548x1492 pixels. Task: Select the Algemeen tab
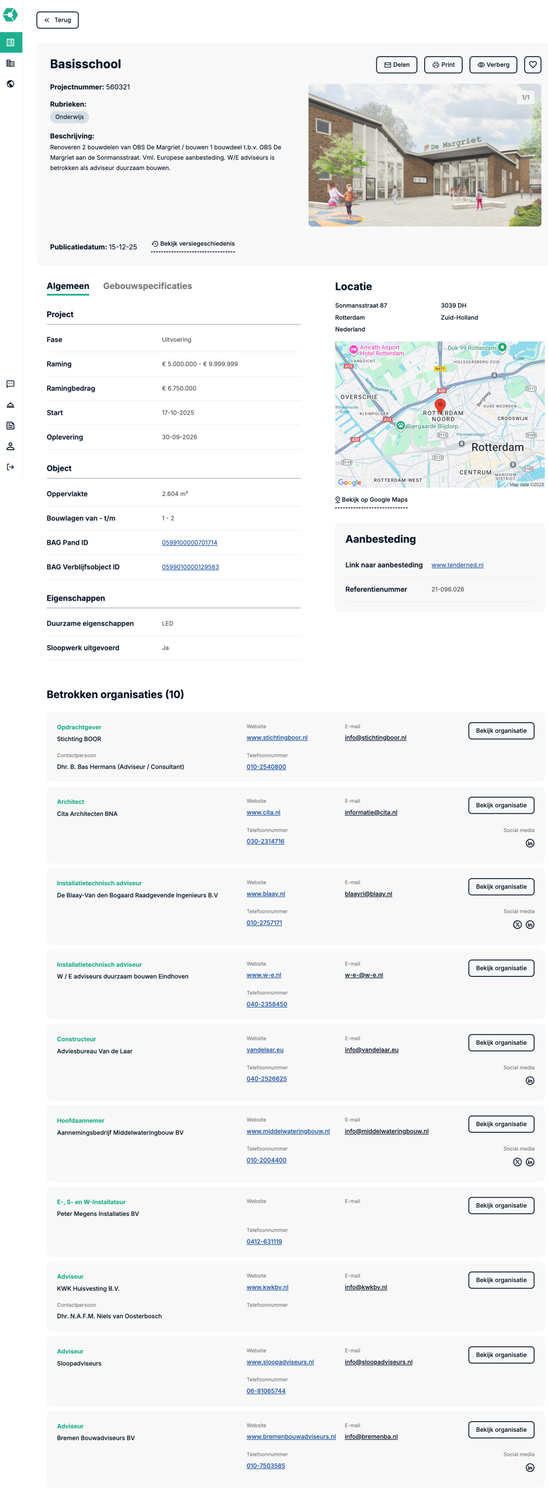(x=68, y=286)
